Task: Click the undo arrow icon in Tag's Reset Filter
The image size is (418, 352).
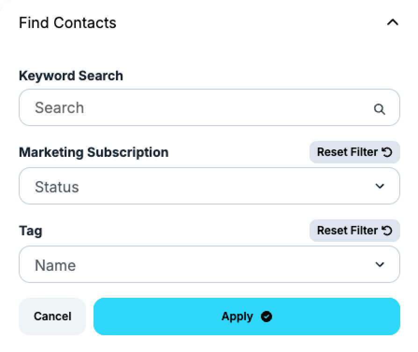Action: (x=387, y=231)
